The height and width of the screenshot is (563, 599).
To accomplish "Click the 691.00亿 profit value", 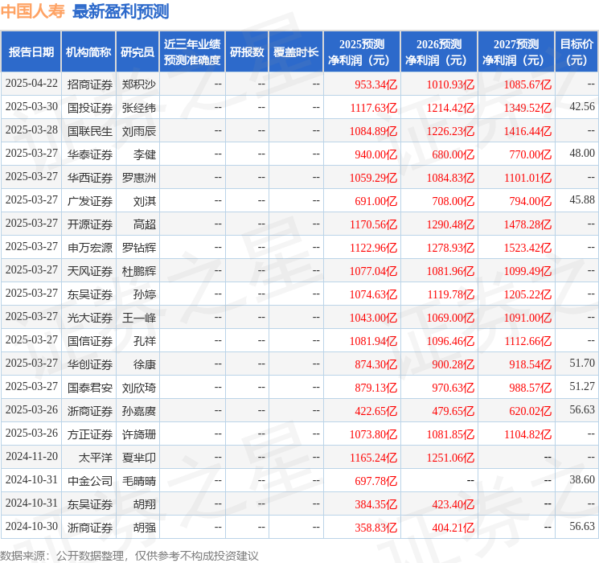I will (376, 201).
